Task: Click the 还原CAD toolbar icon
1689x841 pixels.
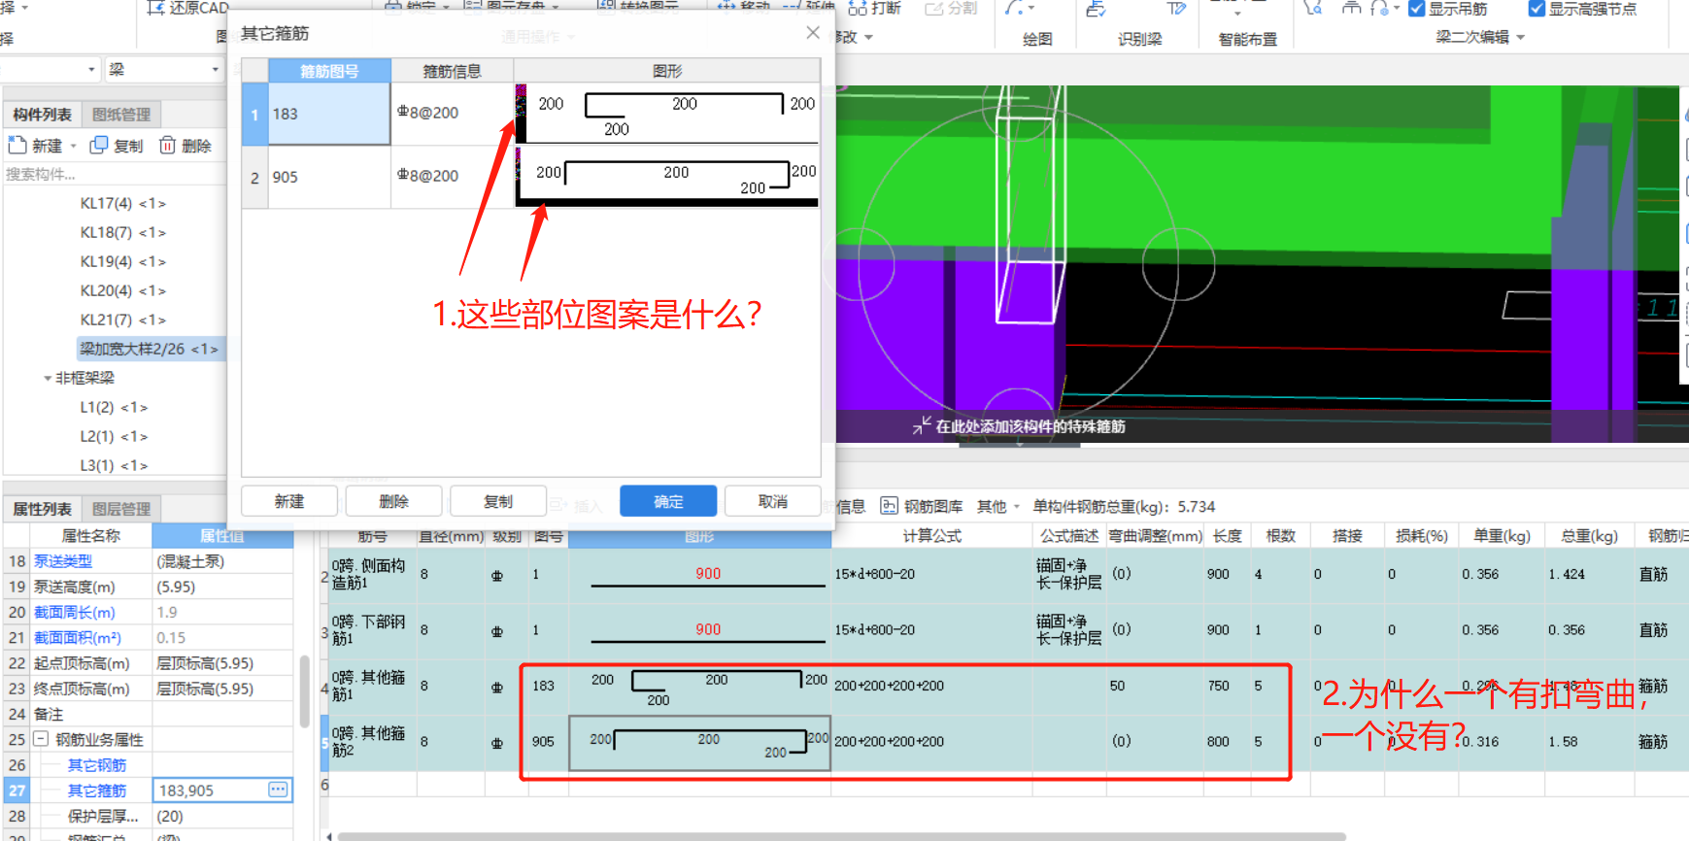Action: 155,8
